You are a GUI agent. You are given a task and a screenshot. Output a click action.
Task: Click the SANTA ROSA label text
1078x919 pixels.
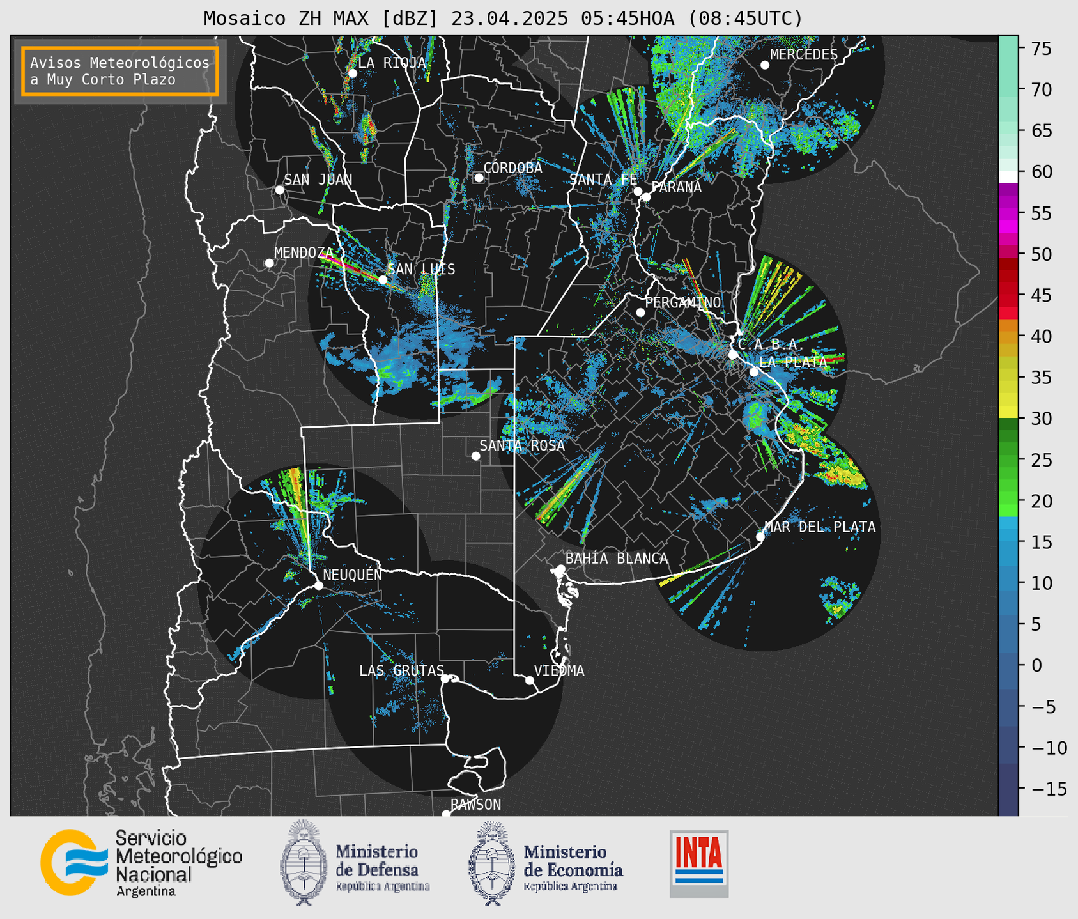pyautogui.click(x=522, y=445)
